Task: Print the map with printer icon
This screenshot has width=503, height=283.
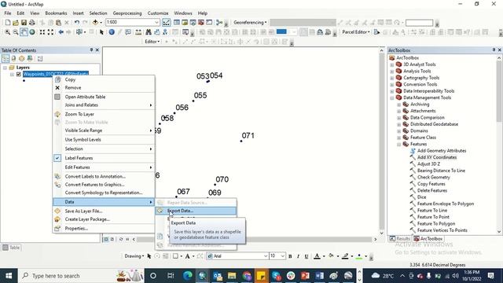Action: click(x=31, y=23)
